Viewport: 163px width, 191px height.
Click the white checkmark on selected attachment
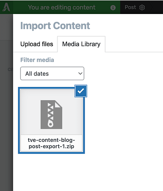click(81, 91)
